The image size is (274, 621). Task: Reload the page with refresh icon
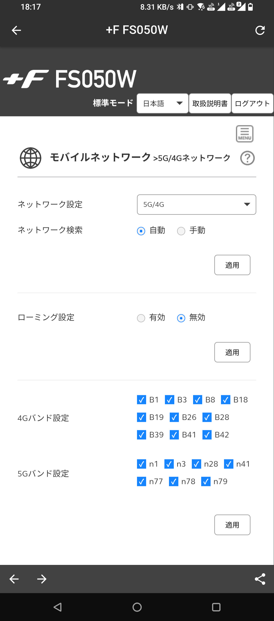260,30
